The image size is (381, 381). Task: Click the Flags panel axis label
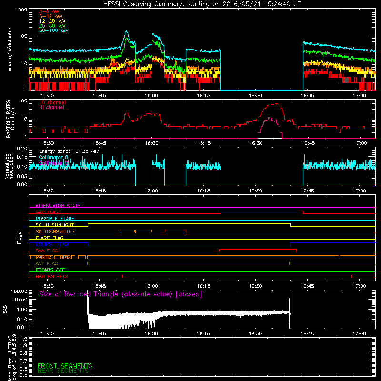coord(19,238)
